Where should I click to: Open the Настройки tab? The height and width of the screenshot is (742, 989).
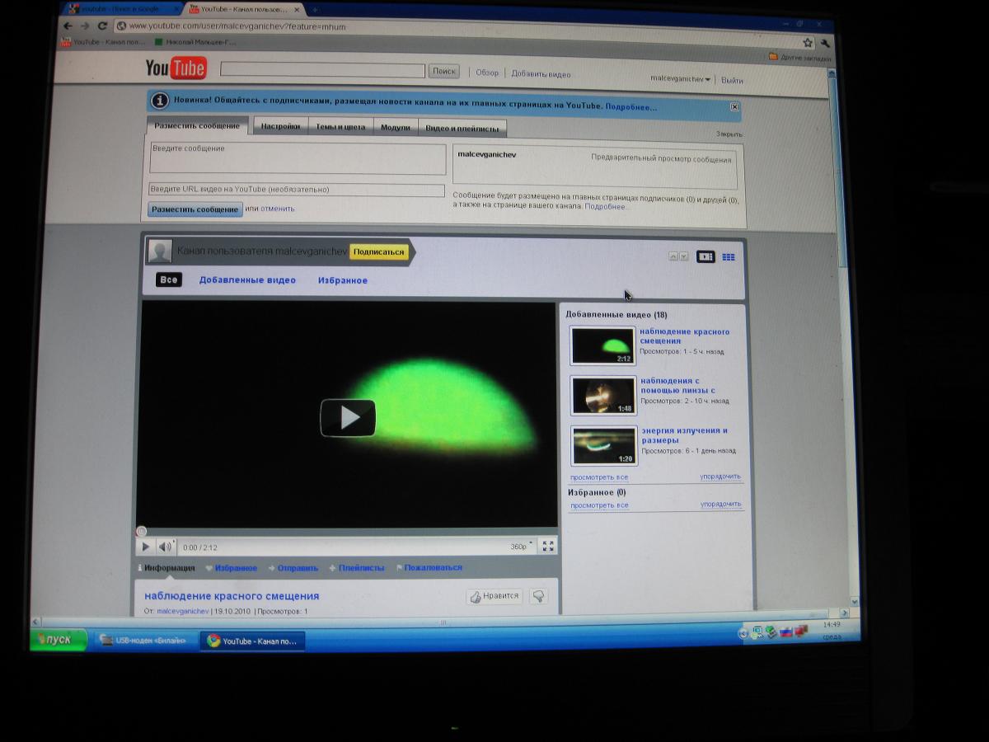click(x=280, y=127)
